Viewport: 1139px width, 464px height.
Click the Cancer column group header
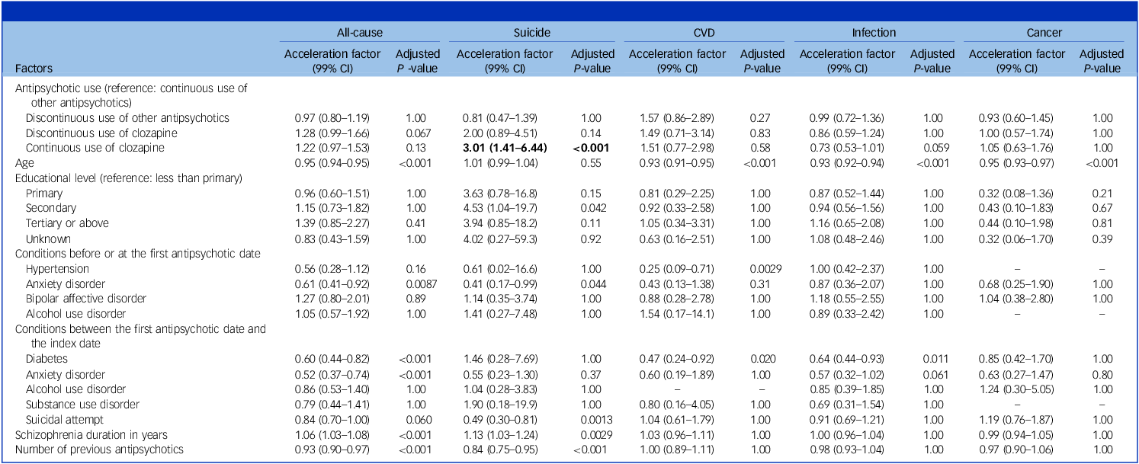(1045, 33)
